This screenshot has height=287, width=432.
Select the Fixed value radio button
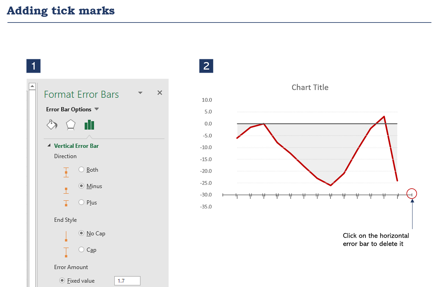pyautogui.click(x=62, y=281)
